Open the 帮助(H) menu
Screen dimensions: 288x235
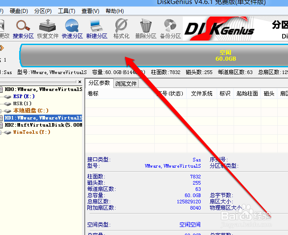coord(115,11)
